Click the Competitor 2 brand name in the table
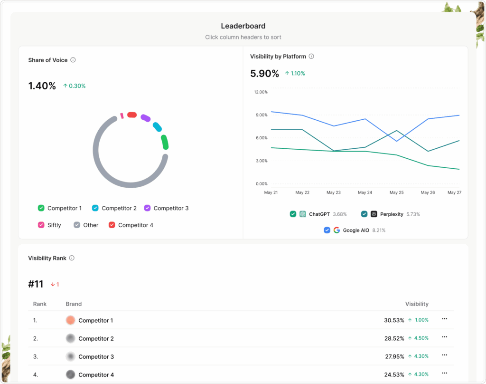Screen dimensions: 486x384 coord(96,339)
